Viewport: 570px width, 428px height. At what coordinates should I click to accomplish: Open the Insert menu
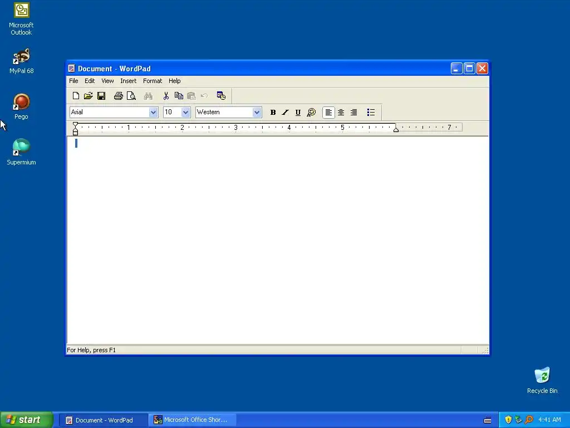point(129,81)
